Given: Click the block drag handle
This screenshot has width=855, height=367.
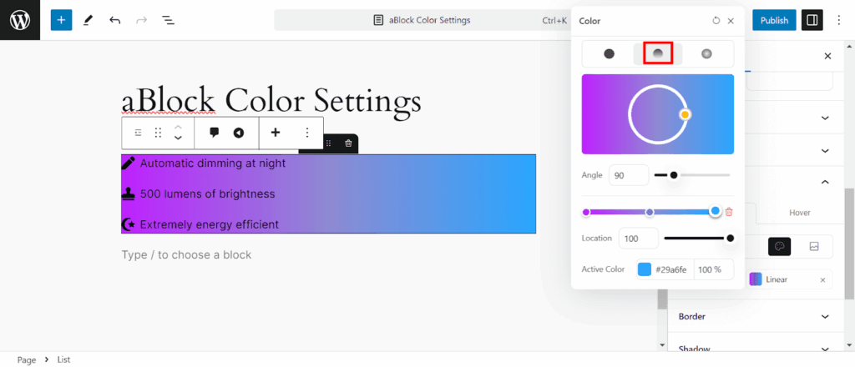Looking at the screenshot, I should [158, 133].
